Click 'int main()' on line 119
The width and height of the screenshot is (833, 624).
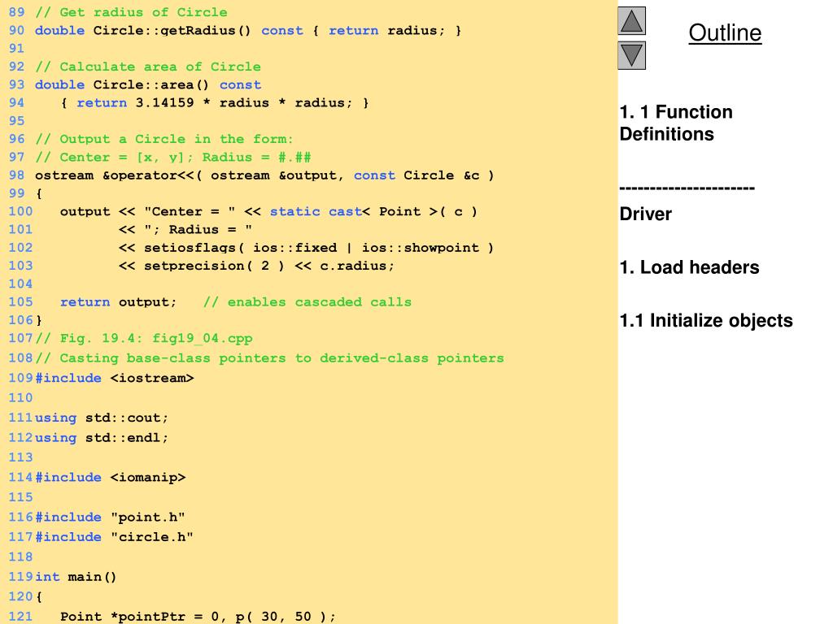tap(76, 577)
